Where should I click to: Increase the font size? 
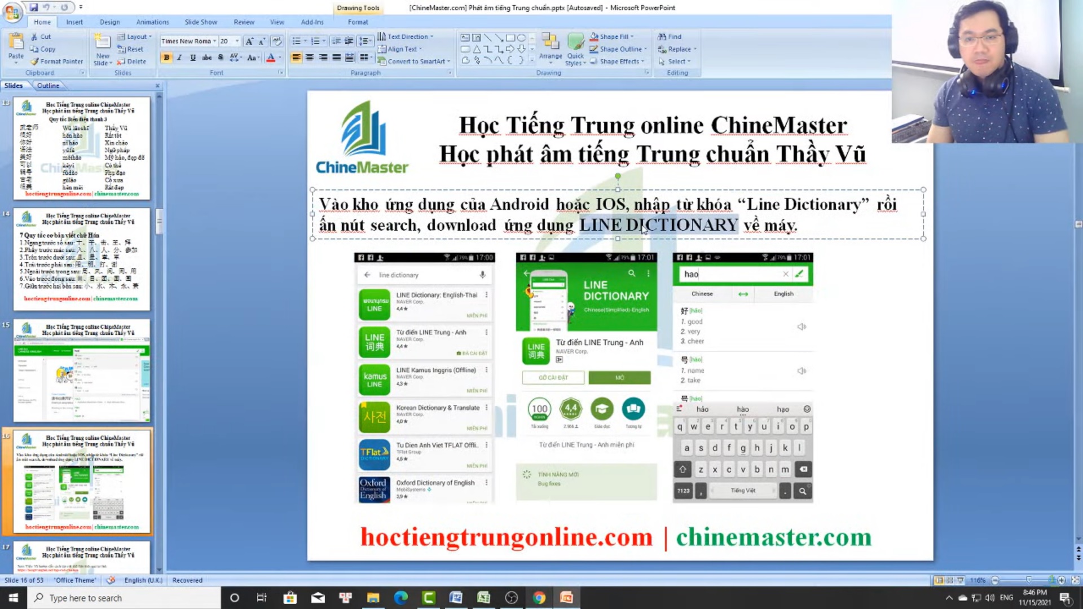point(249,41)
